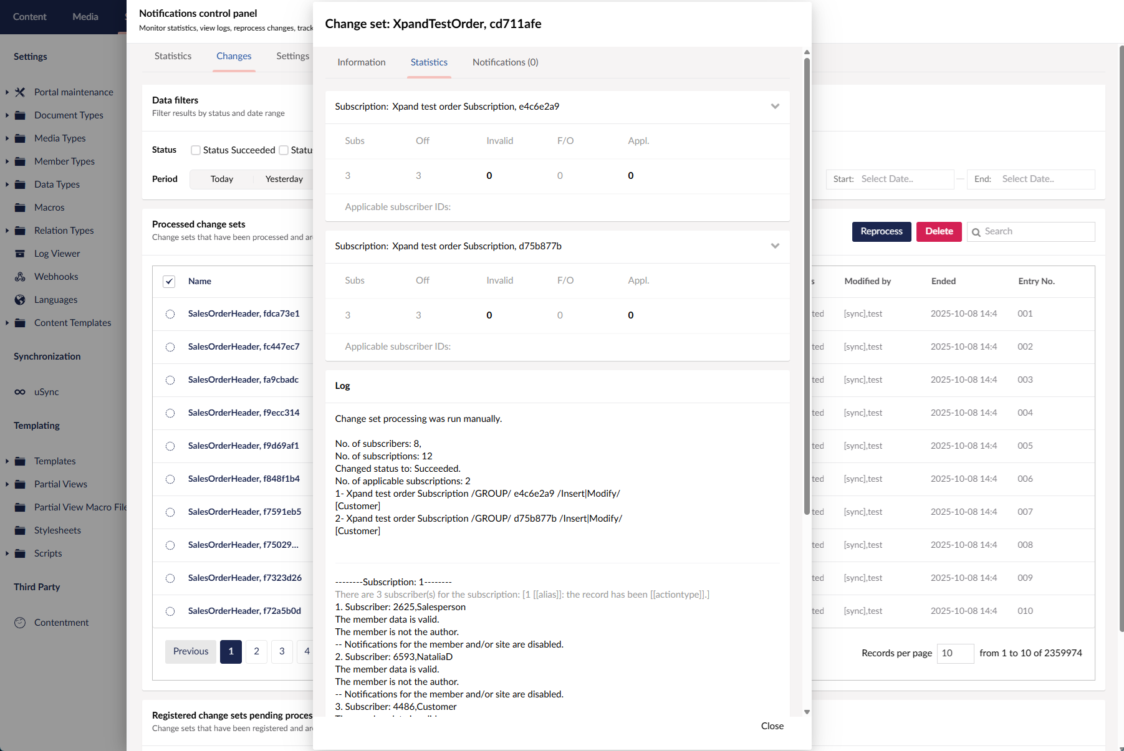Screen dimensions: 1124x751
Task: Expand the Document Types tree node
Action: click(x=7, y=115)
